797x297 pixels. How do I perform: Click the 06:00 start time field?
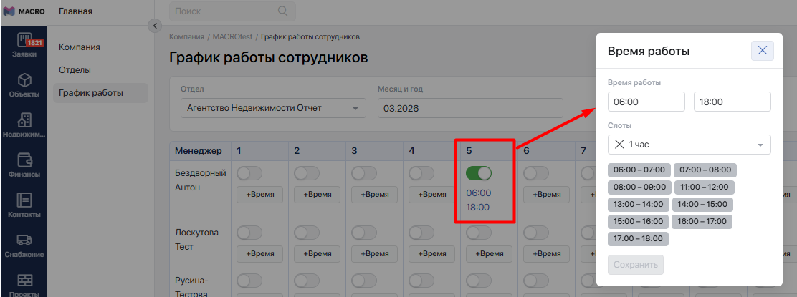pos(646,102)
